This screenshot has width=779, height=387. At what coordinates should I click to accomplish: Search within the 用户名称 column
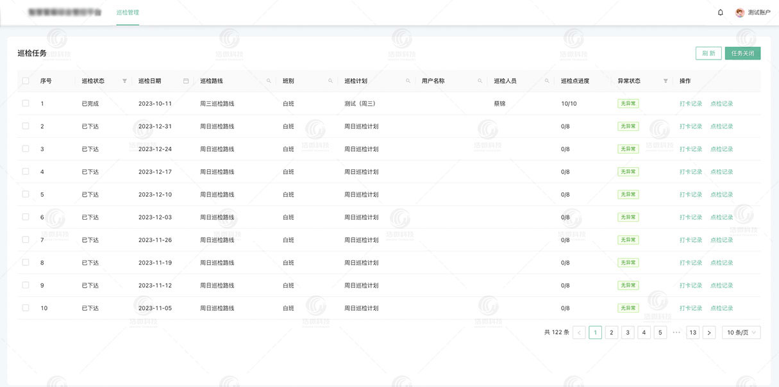(480, 81)
